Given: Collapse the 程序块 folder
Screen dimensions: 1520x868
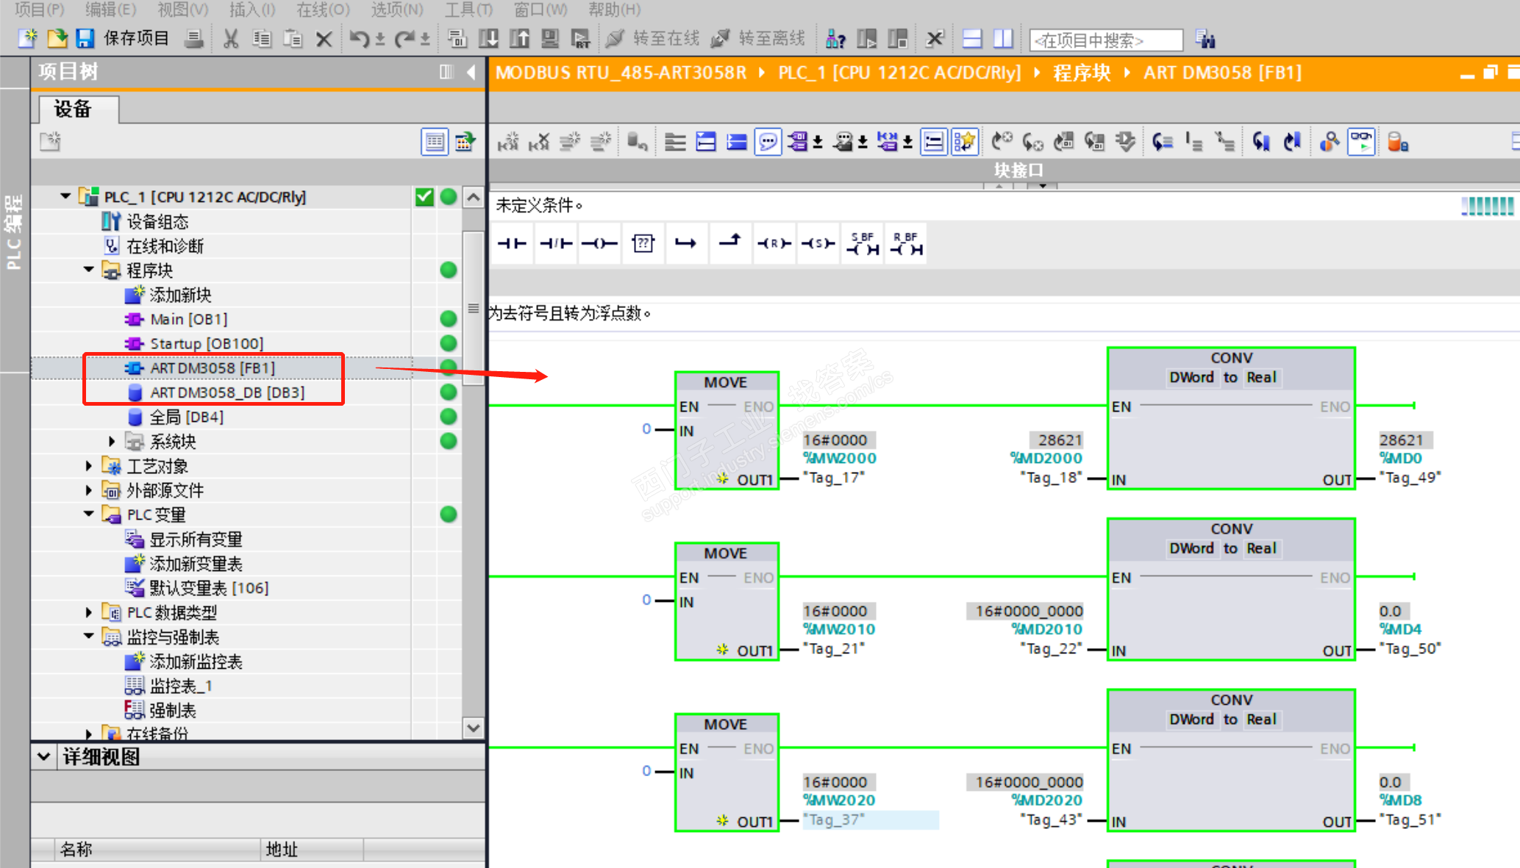Looking at the screenshot, I should click(x=89, y=270).
